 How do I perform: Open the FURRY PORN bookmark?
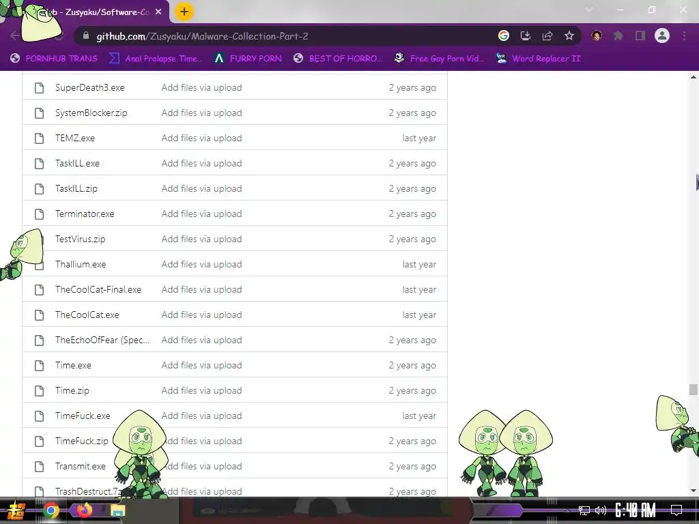[x=248, y=59]
